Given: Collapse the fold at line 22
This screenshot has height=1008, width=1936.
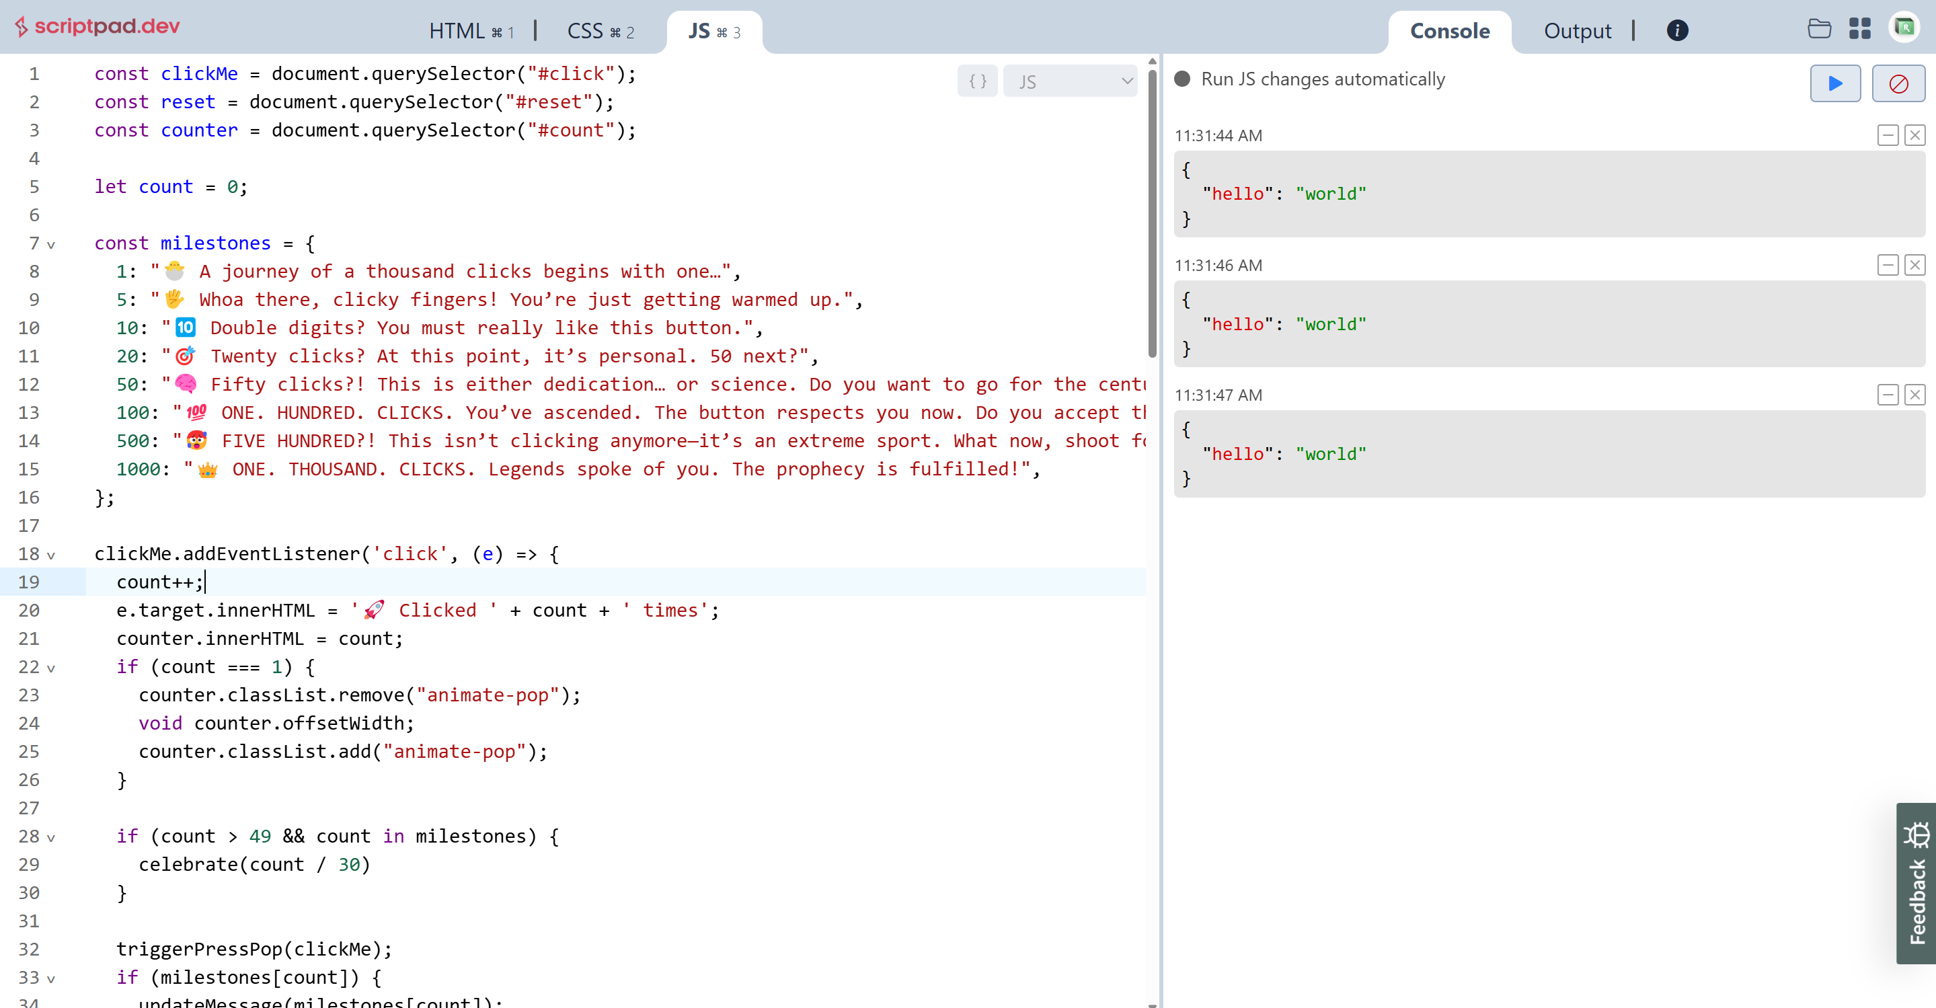Looking at the screenshot, I should (x=51, y=668).
